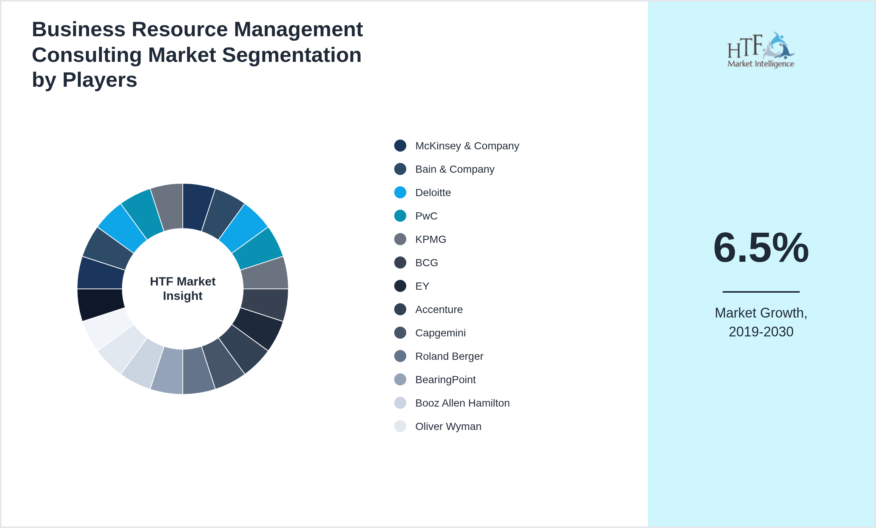This screenshot has height=528, width=876.
Task: Select the "BearingPoint" legend label
Action: (x=446, y=380)
